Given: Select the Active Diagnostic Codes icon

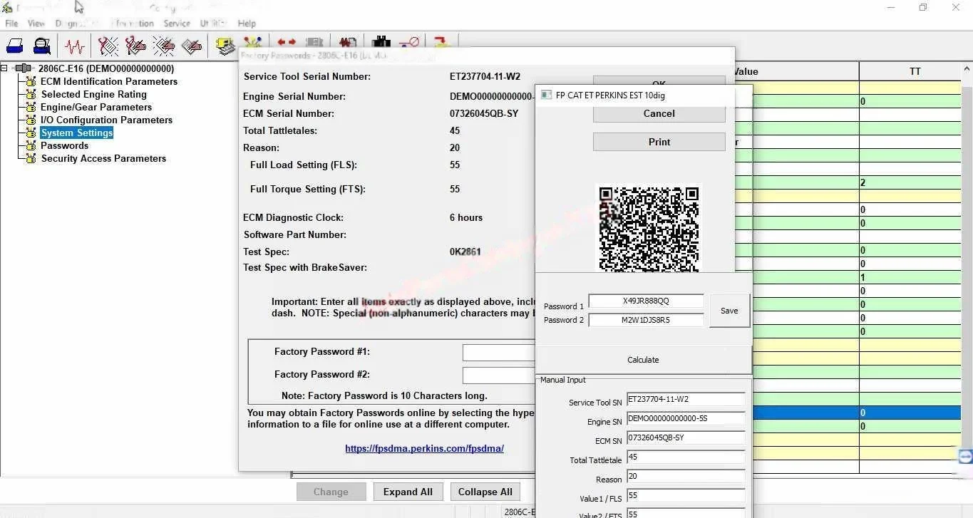Looking at the screenshot, I should (108, 45).
